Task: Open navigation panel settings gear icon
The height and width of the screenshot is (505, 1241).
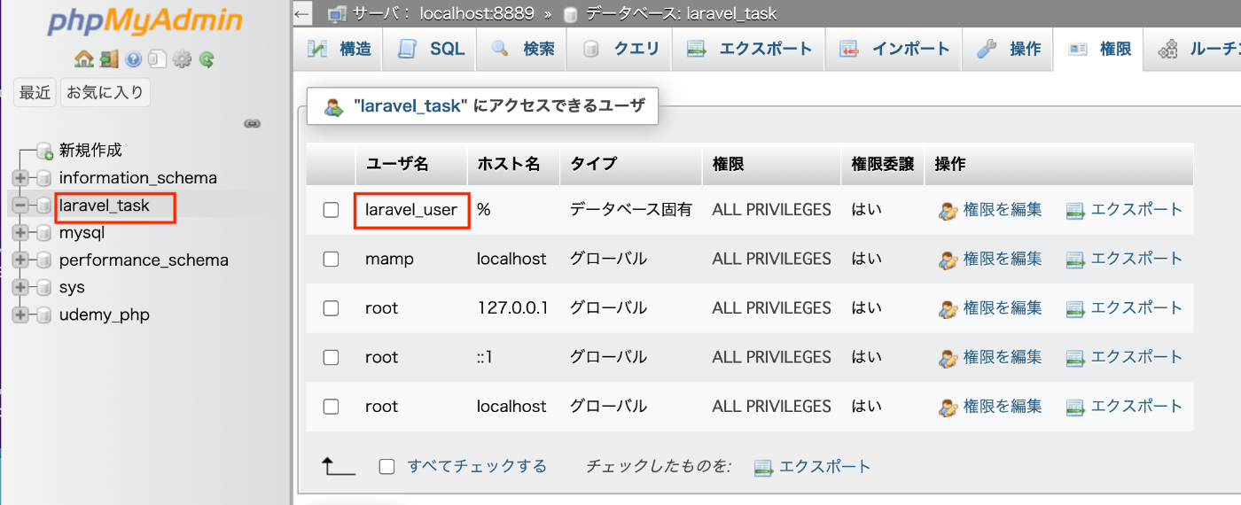Action: point(182,59)
